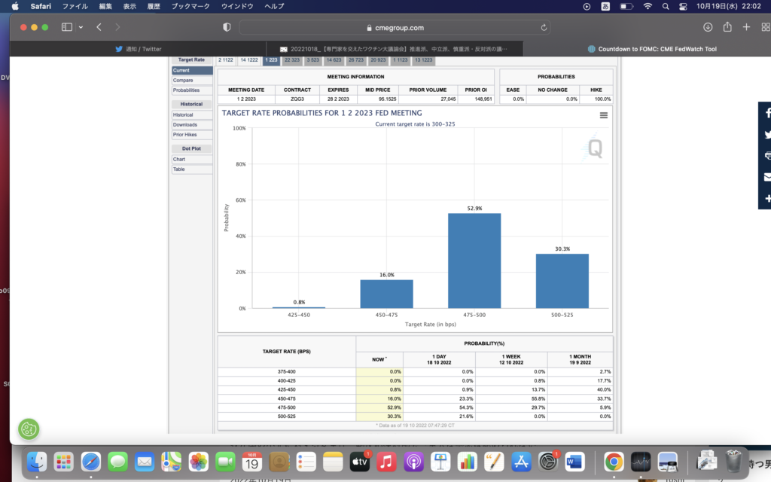Image resolution: width=771 pixels, height=482 pixels.
Task: Click the Safari back arrow
Action: (x=99, y=27)
